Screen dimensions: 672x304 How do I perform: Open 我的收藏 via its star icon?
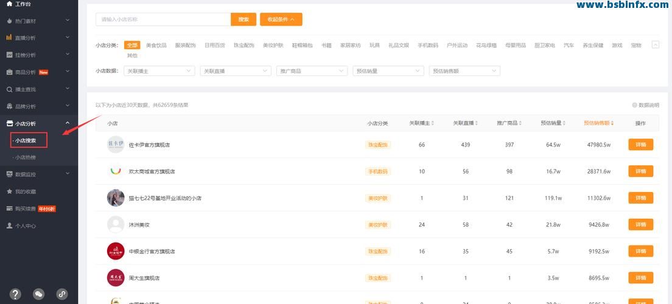click(x=9, y=192)
